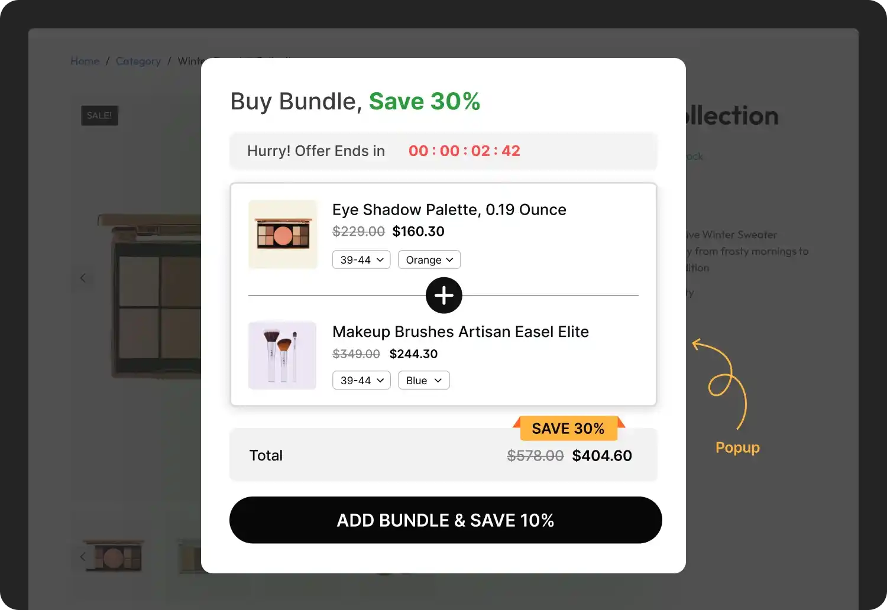
Task: Click the ADD BUNDLE & SAVE 10% button
Action: tap(445, 520)
